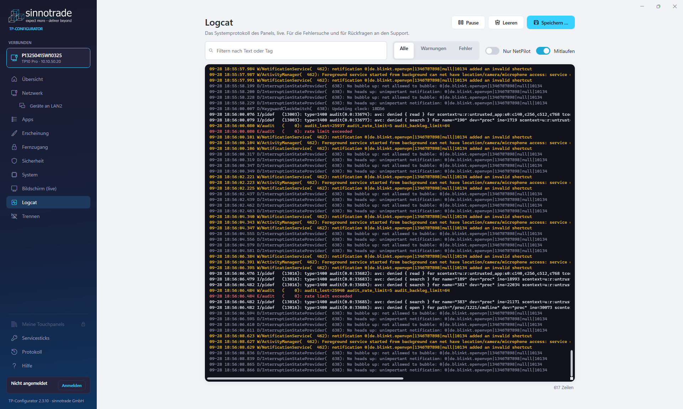Enable the Nur NetPilot switch
Viewport: 683px width, 409px height.
(492, 51)
